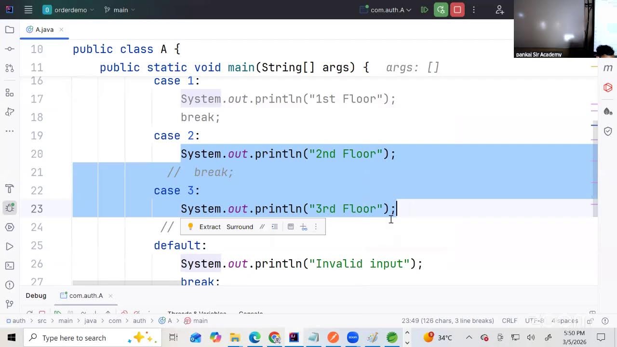Image resolution: width=617 pixels, height=347 pixels.
Task: Click the 23:49 caret position indicator
Action: click(448, 320)
